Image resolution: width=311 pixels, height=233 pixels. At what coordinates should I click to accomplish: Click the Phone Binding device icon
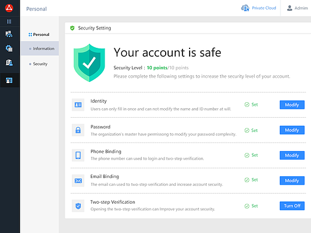pos(78,155)
